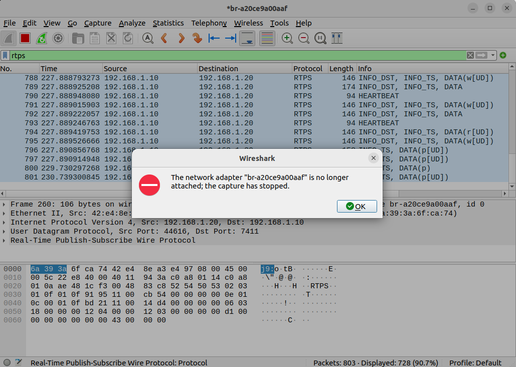Close this capture file icon

click(111, 39)
